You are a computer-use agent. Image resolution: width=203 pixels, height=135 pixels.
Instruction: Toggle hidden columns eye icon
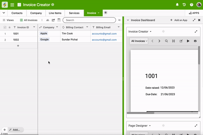point(119,20)
